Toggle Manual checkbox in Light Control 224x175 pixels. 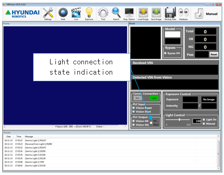click(204, 124)
